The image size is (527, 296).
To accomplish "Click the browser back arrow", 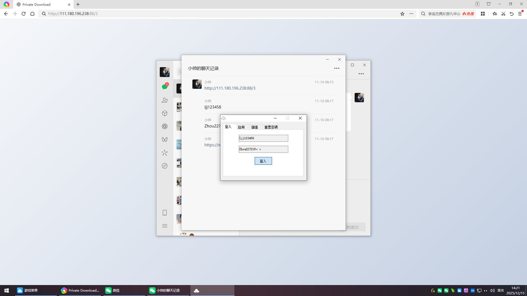I will (x=6, y=14).
